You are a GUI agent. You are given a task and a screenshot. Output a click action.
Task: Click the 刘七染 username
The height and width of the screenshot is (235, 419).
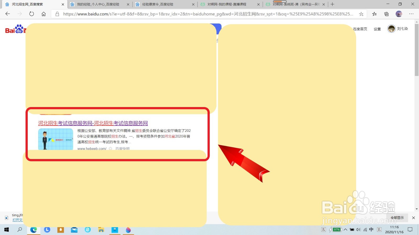403,29
